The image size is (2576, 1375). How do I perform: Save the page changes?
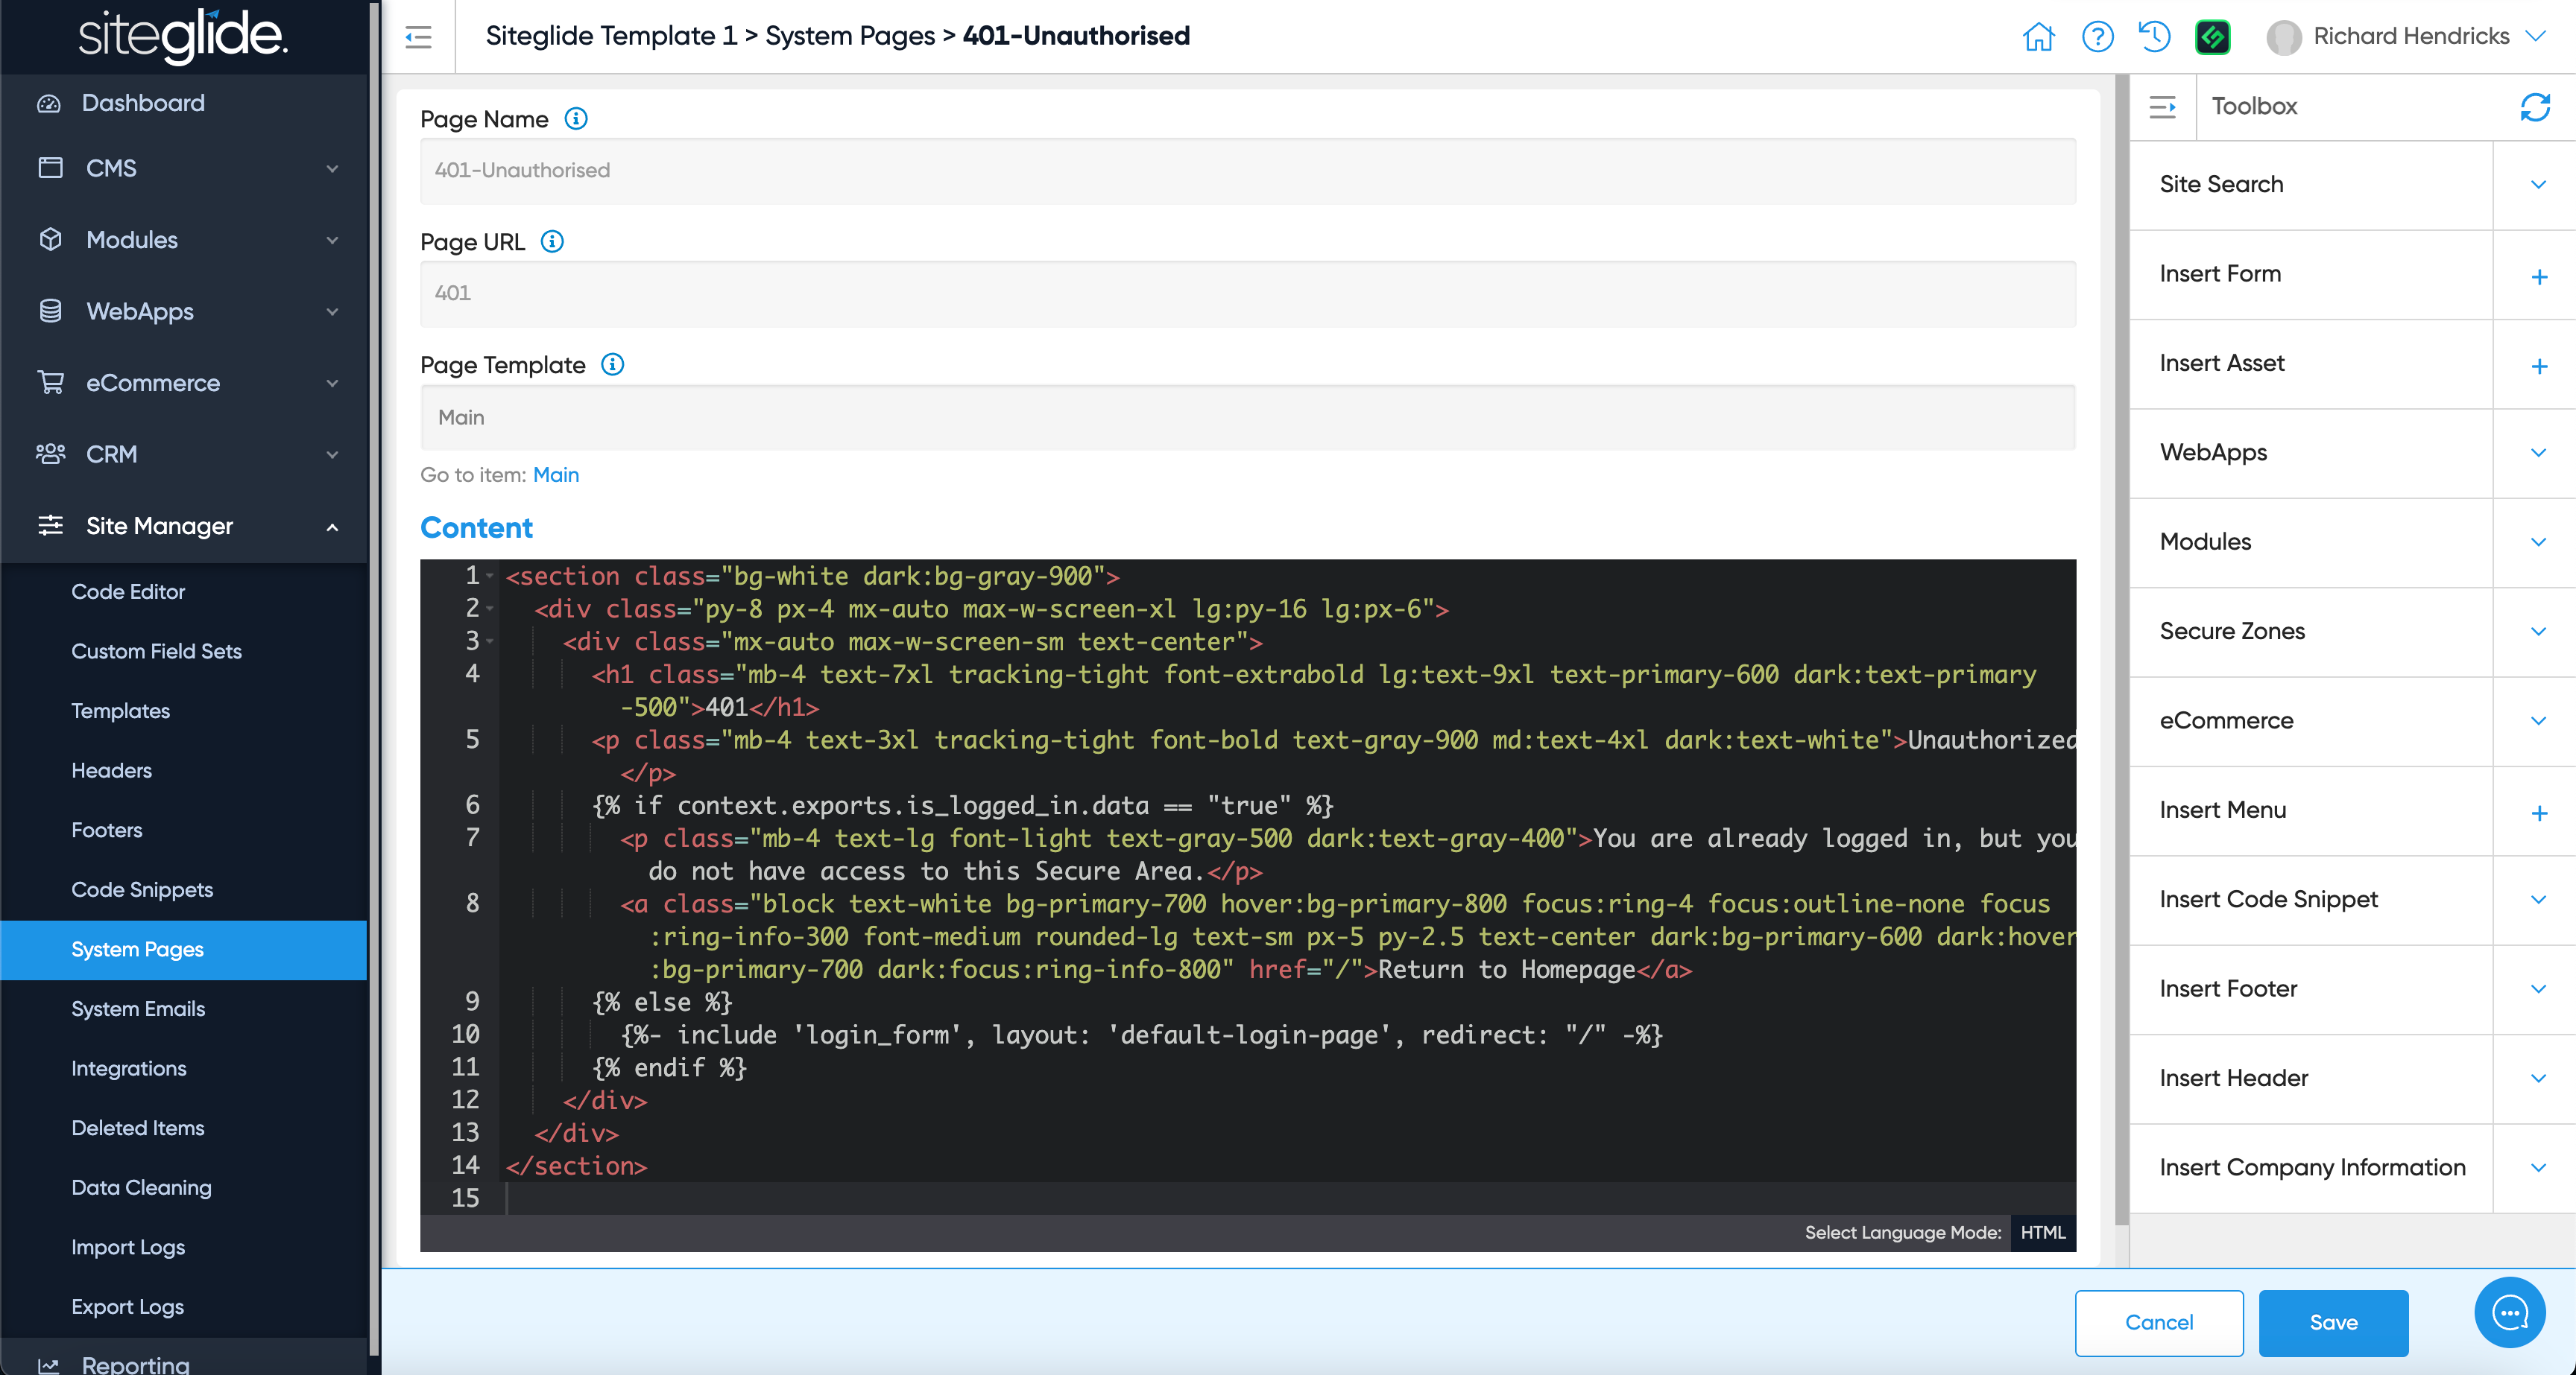tap(2332, 1322)
